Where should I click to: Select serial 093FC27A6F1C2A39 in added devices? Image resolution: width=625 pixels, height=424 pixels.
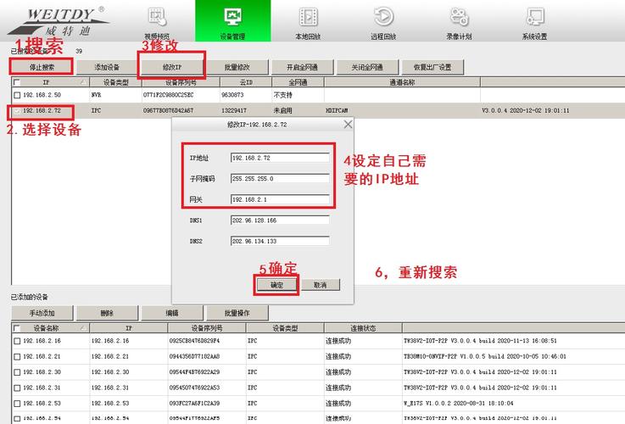(x=194, y=404)
